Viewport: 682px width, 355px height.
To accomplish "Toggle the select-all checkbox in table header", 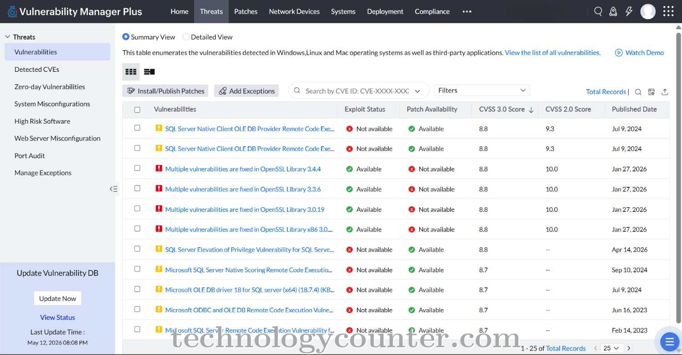I will [137, 110].
